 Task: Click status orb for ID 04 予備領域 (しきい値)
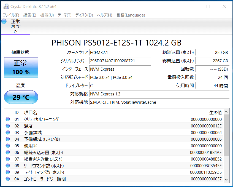[8, 139]
